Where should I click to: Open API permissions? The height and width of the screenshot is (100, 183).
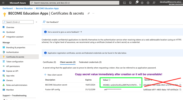(x=13, y=66)
